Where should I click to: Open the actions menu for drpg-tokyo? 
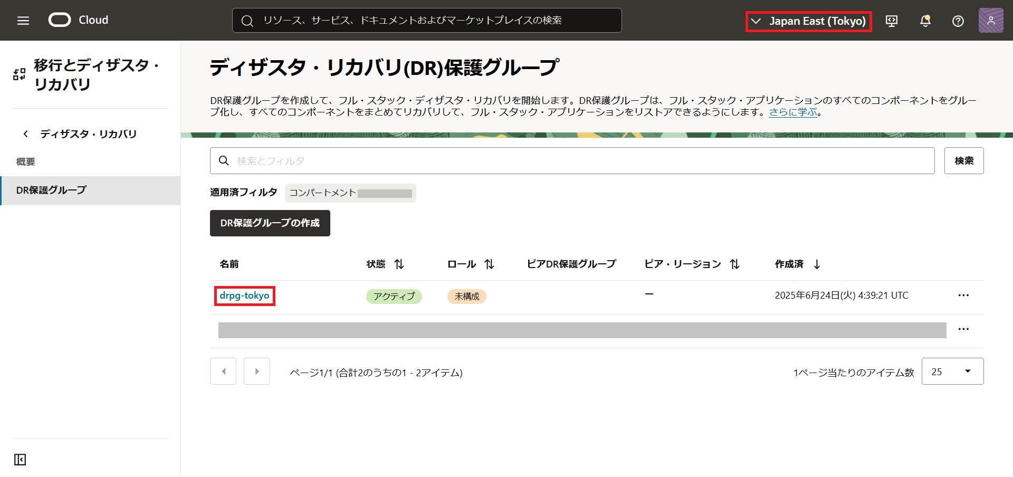[x=964, y=295]
